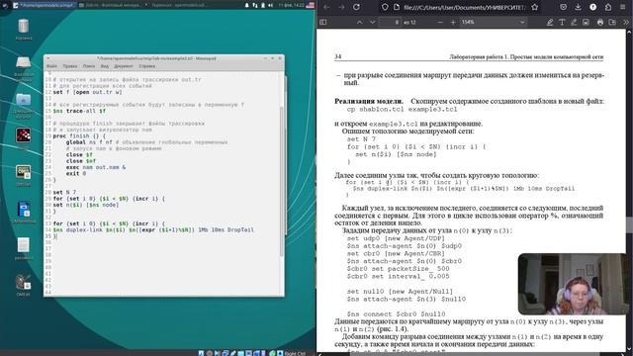The image size is (633, 356).
Task: Open Документ menu in Mousepad
Action: tap(124, 66)
